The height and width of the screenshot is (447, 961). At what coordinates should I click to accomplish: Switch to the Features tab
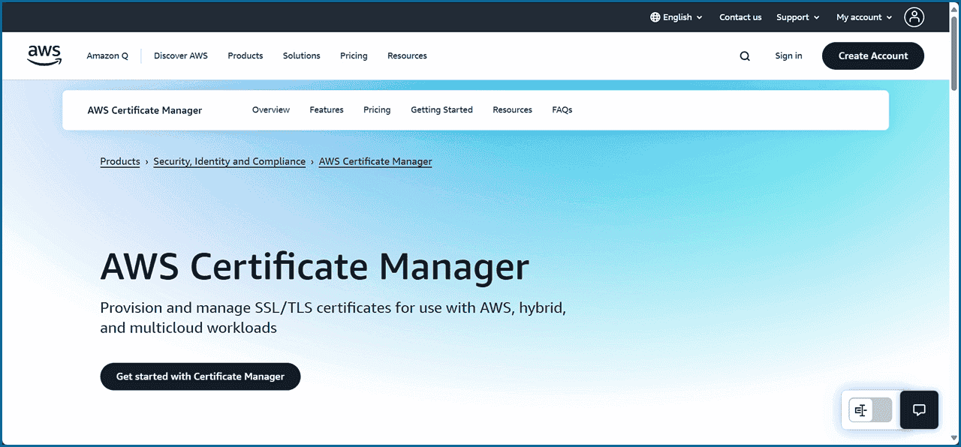tap(326, 110)
